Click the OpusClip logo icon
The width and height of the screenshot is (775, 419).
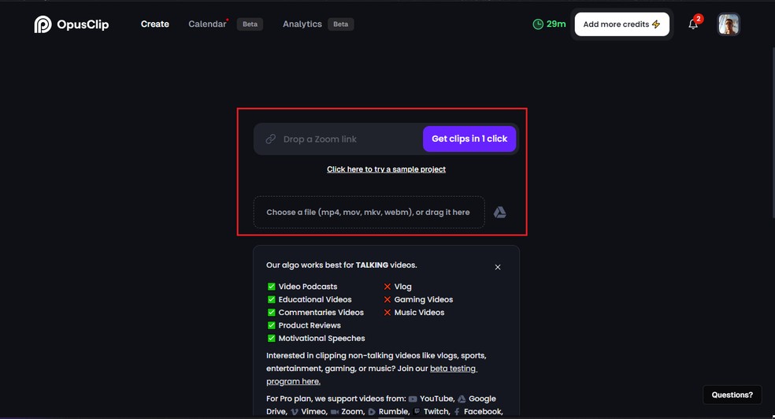(x=43, y=24)
